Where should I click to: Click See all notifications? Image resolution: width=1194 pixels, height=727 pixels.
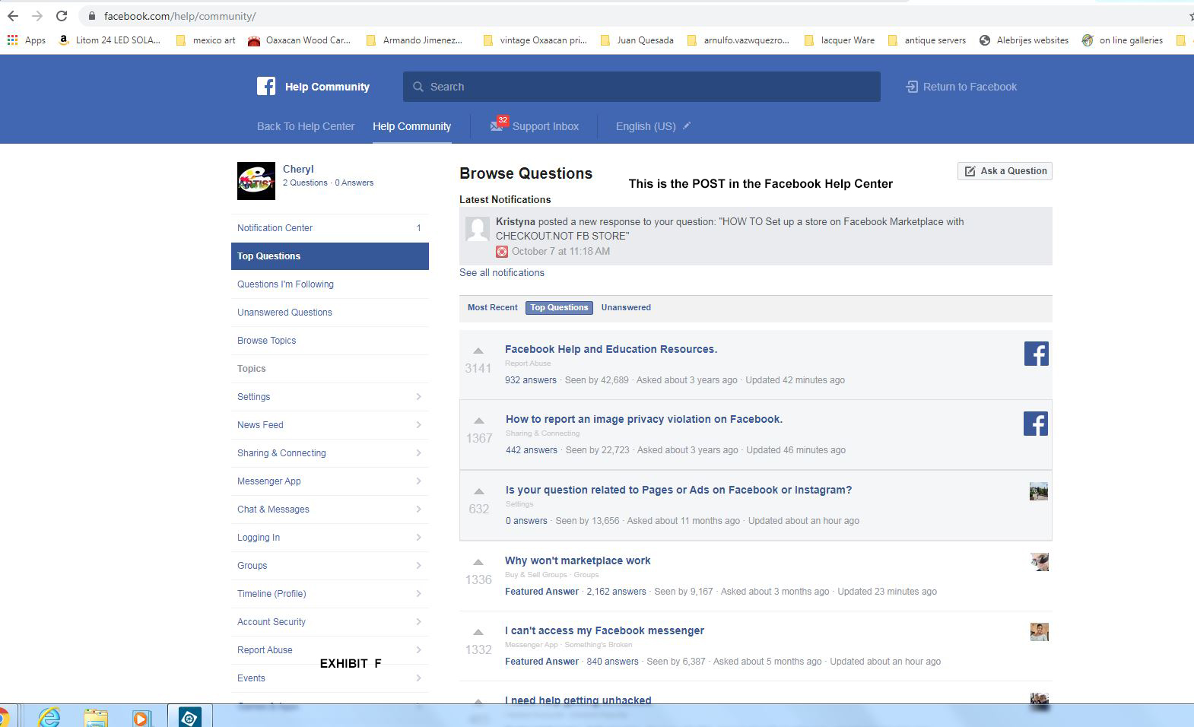[x=502, y=272]
